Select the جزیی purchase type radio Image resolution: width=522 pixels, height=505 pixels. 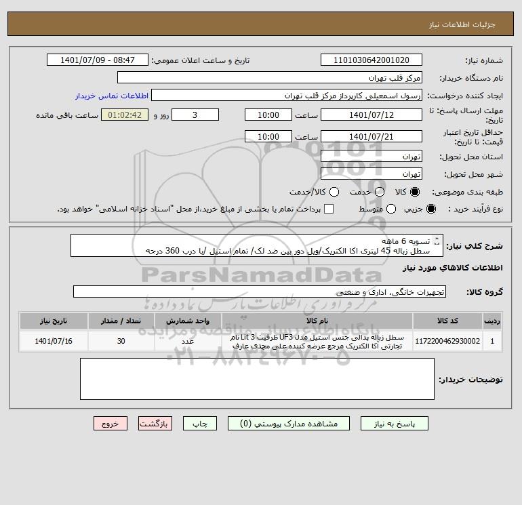coord(430,209)
